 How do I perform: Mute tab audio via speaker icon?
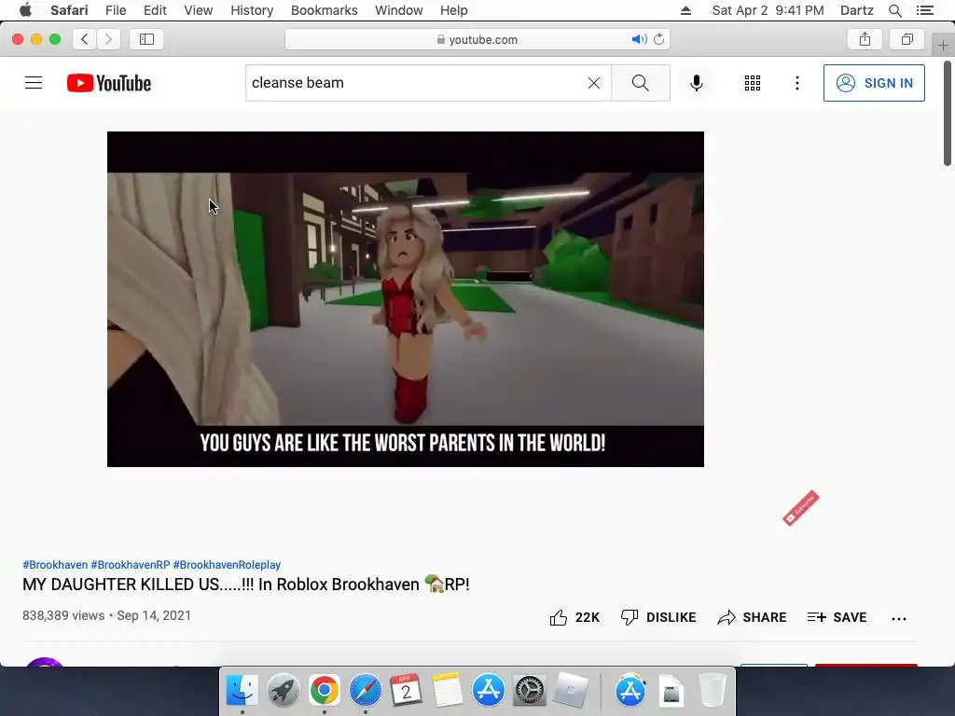tap(639, 39)
